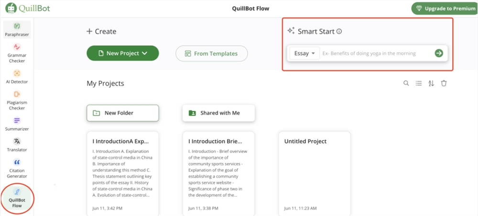Open the AI Detector tool
The height and width of the screenshot is (216, 478).
tap(17, 76)
